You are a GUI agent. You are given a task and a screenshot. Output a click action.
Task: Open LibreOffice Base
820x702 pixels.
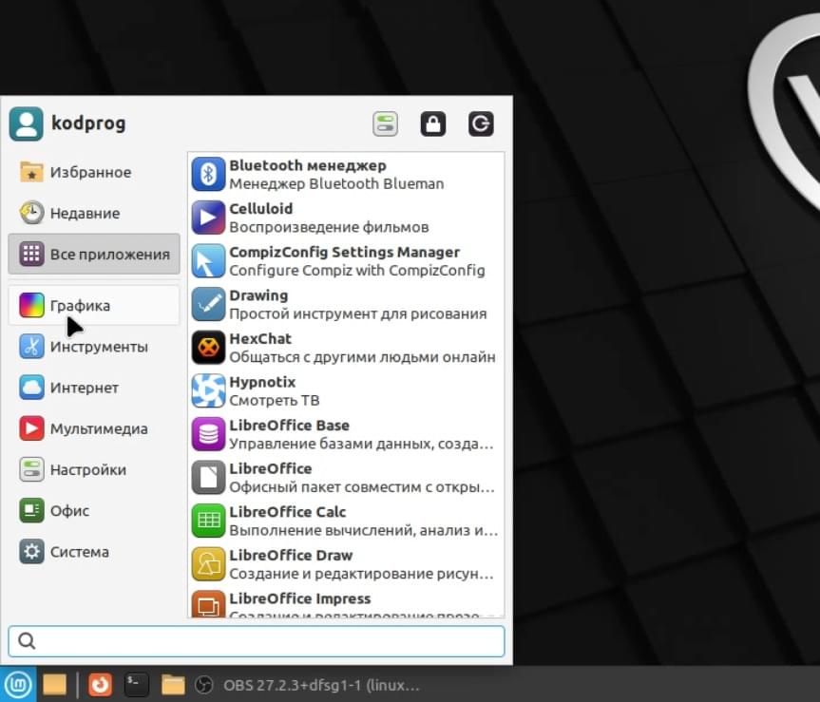coord(346,434)
